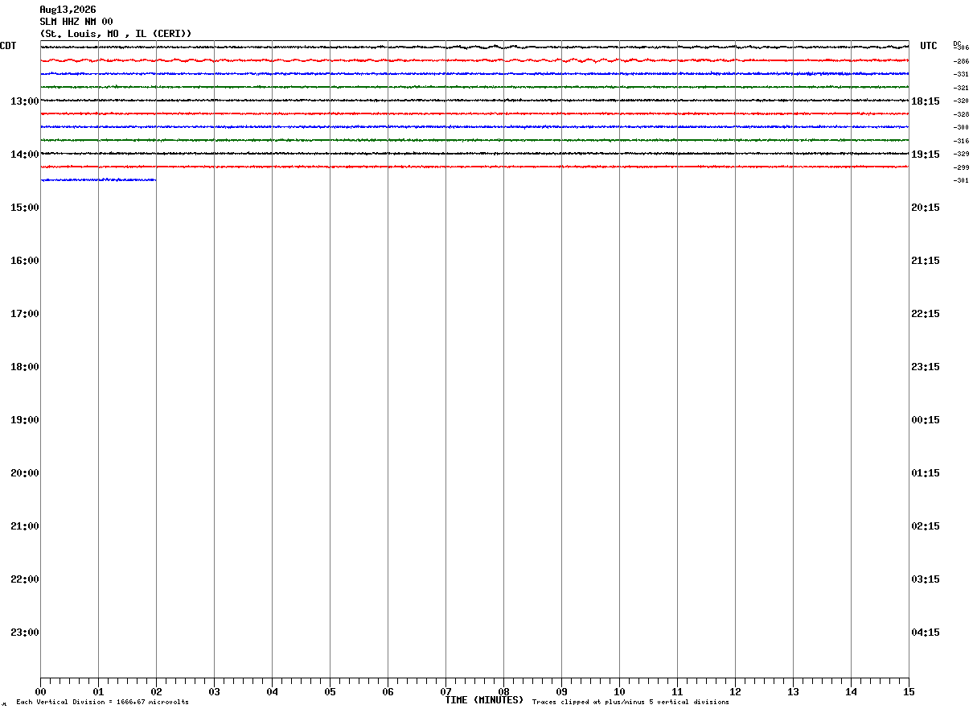Screen dimensions: 973x713
Task: Click the DC offset value -301
Action: tap(961, 180)
